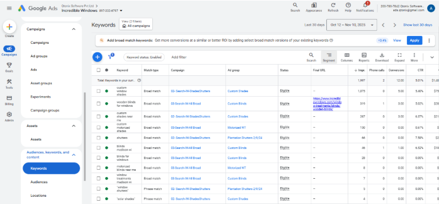Open Appearance settings

point(313,7)
